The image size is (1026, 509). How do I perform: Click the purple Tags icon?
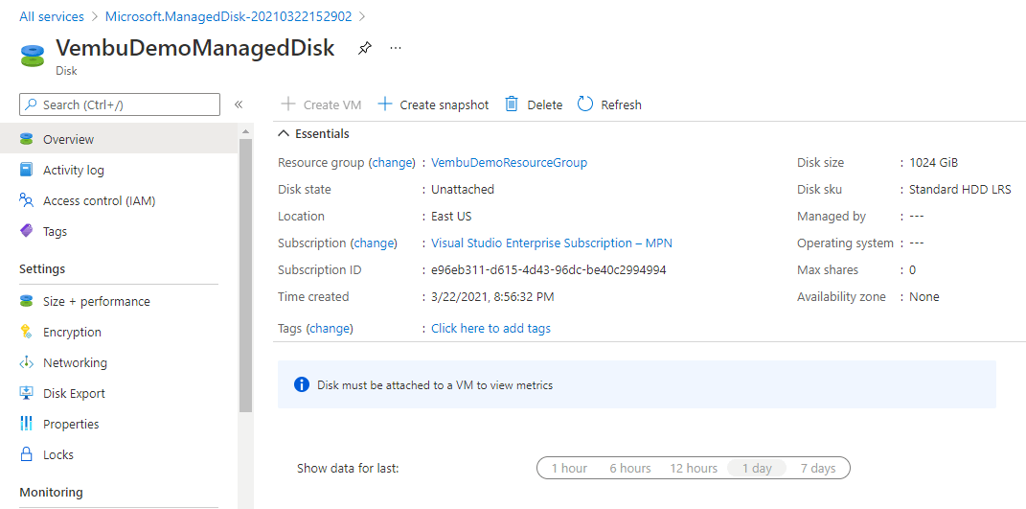coord(26,231)
